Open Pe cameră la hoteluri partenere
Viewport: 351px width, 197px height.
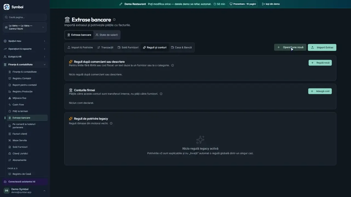pos(27,126)
